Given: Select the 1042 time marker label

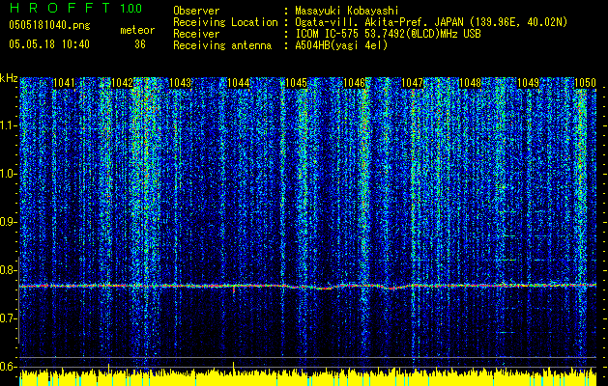Looking at the screenshot, I should 122,83.
